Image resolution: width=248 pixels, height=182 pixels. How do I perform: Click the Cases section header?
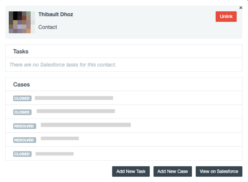coord(22,85)
